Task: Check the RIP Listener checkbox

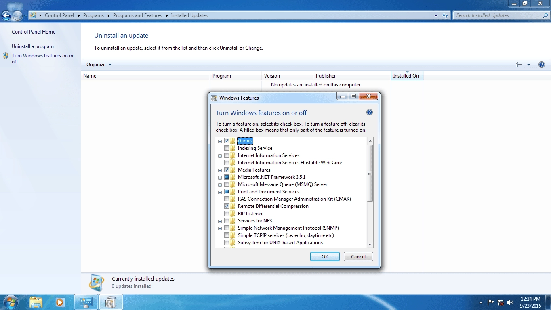Action: [x=227, y=214]
